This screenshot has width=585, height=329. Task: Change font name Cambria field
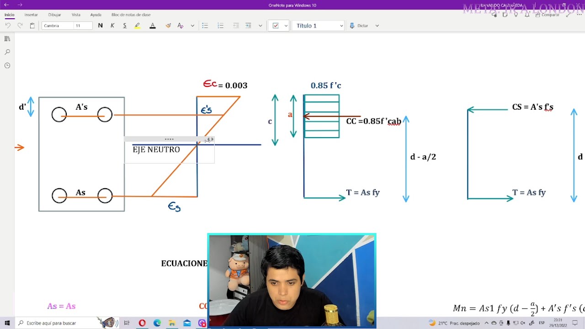point(58,26)
